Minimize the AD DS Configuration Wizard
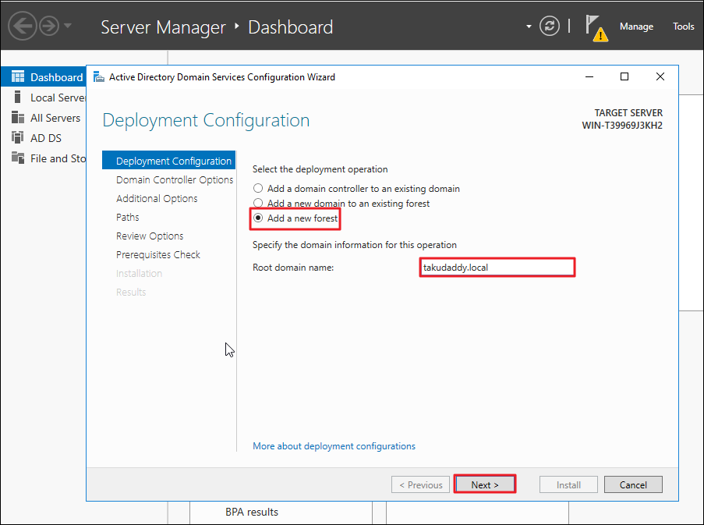704x525 pixels. tap(589, 76)
